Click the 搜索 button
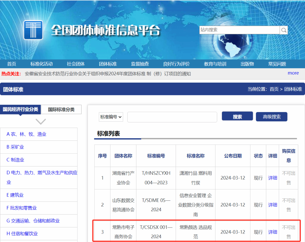Screen dimensions: 305x242 (x=237, y=116)
